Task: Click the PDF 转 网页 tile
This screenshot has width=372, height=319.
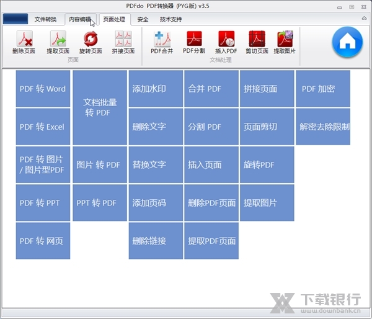Action: tap(43, 241)
